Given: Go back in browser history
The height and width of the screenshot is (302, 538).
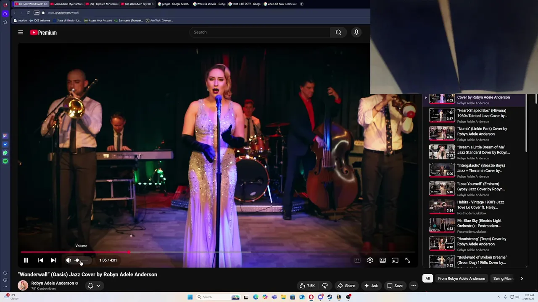Looking at the screenshot, I should pyautogui.click(x=14, y=13).
